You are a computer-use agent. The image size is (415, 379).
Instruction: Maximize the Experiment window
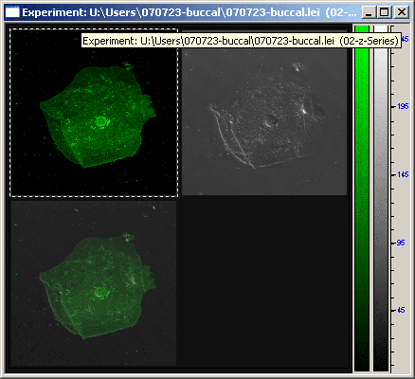(x=385, y=12)
